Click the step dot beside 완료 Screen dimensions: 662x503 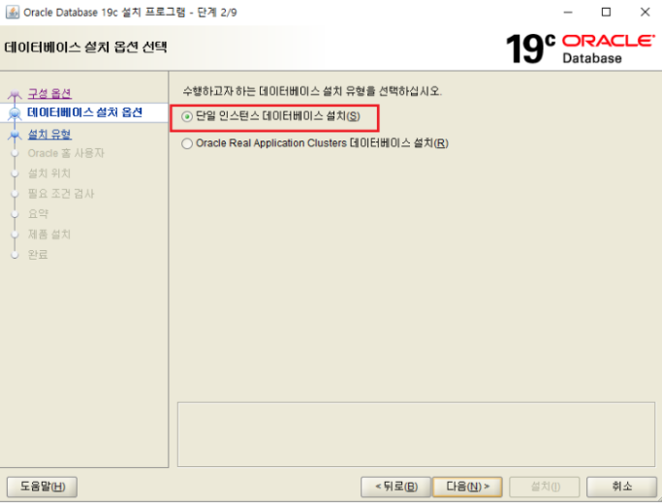(x=15, y=255)
